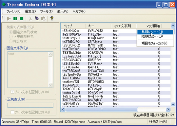
Task: Click the green Stop search icon
Action: 22,19
